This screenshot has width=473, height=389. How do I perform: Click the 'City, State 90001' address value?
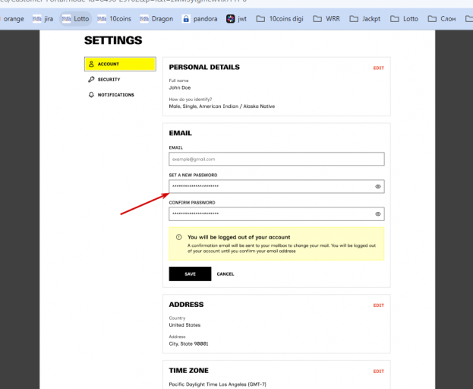188,343
